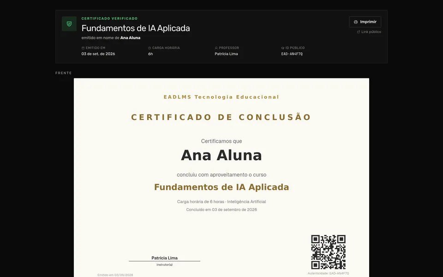Click the 'EMITIDO EM' field label
The image size is (443, 277).
(x=96, y=48)
